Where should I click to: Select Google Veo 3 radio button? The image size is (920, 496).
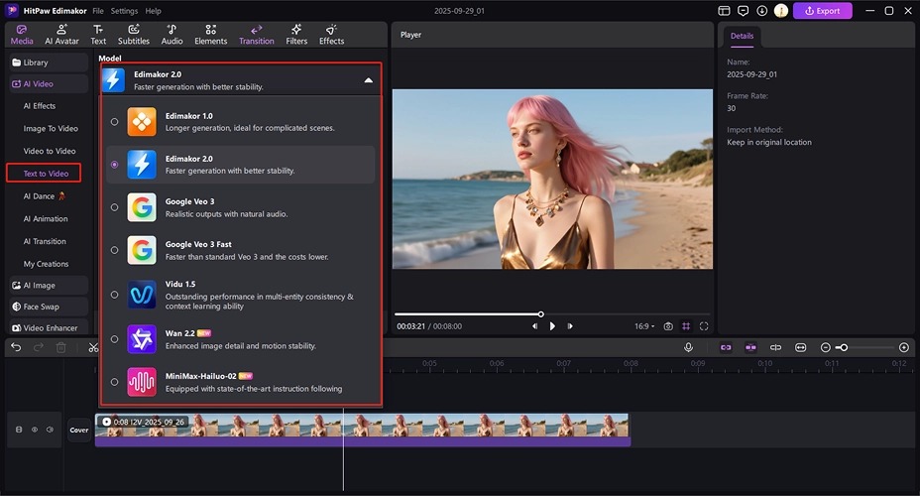point(114,207)
